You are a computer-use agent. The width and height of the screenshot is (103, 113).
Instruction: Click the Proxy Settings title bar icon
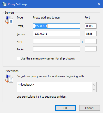tap(4, 4)
